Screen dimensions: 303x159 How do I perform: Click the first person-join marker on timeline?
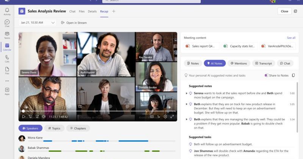coord(26,106)
